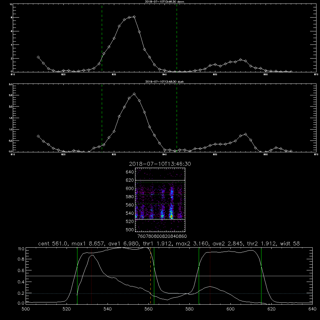Click the x-axis label '520' of the bottom plot
Viewport: 320px width, 320px height.
click(x=67, y=309)
